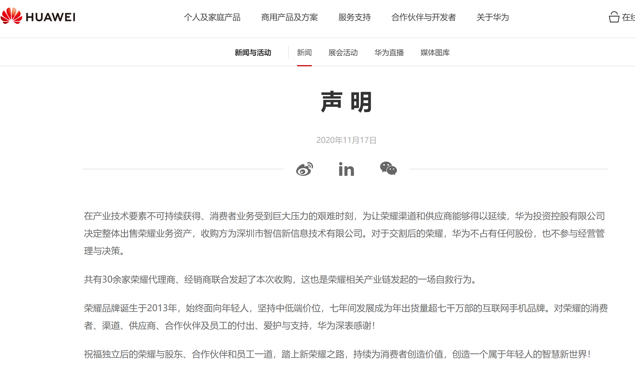Share the statement to Weibo

click(x=304, y=169)
